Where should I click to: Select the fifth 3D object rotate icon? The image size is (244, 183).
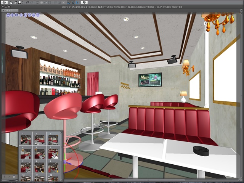(x=26, y=15)
